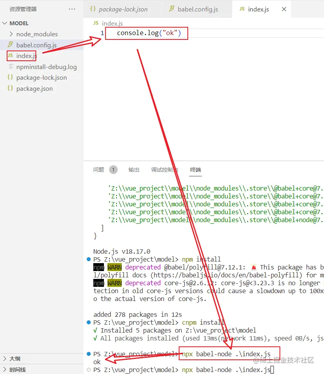324x374 pixels.
Task: Click the Babel icon on babel.config.js tab
Action: pos(171,9)
